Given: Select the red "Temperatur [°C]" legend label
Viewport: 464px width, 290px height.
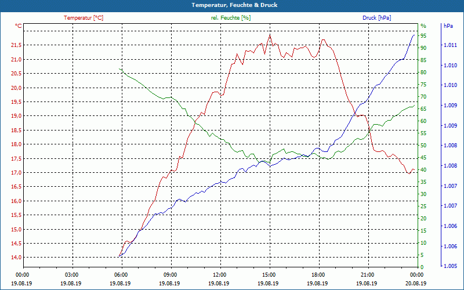Looking at the screenshot, I should pyautogui.click(x=84, y=18).
